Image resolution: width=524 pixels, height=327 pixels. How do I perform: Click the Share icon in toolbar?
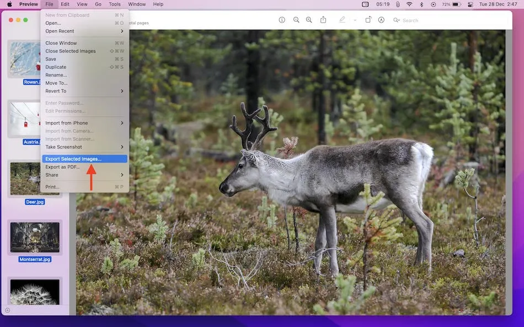click(323, 20)
